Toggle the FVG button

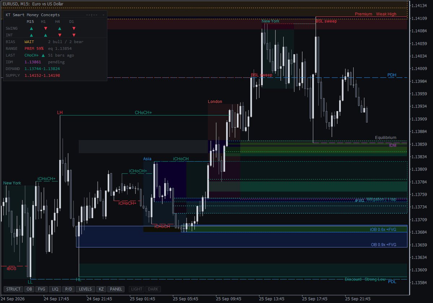click(42, 289)
